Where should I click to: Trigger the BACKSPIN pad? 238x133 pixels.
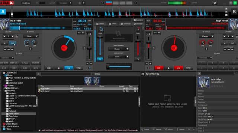[x=36, y=63]
